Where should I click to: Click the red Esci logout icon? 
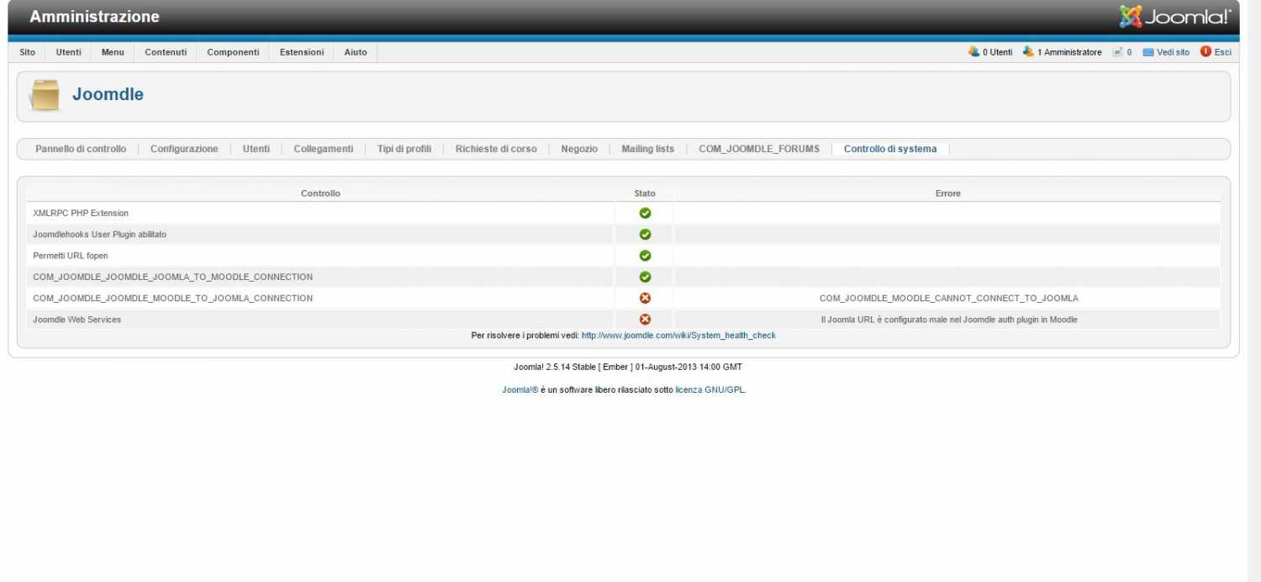point(1206,52)
